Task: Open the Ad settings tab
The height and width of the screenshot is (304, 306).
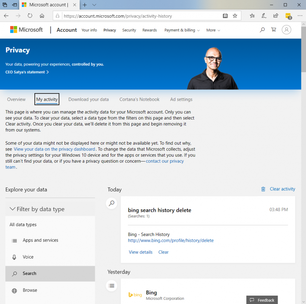Action: point(181,99)
